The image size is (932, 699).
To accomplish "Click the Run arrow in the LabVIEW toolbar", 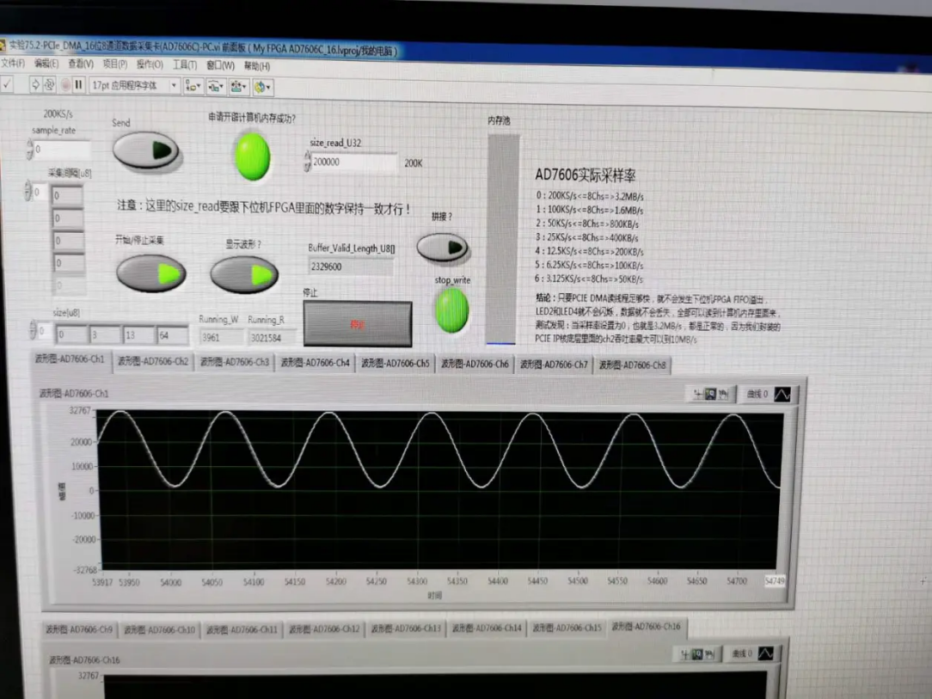I will [x=35, y=84].
